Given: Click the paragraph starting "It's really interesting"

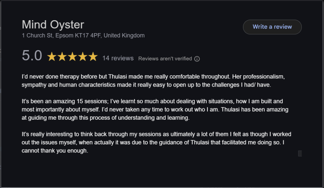Looking at the screenshot, I should [x=154, y=142].
